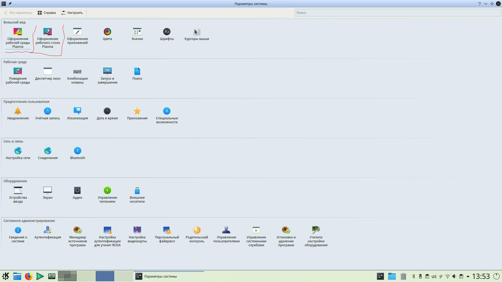This screenshot has width=502, height=282.
Task: Open the Bluetooth settings module
Action: pos(77,153)
